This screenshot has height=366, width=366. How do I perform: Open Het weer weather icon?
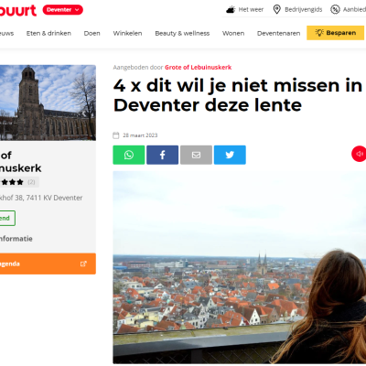pos(231,10)
